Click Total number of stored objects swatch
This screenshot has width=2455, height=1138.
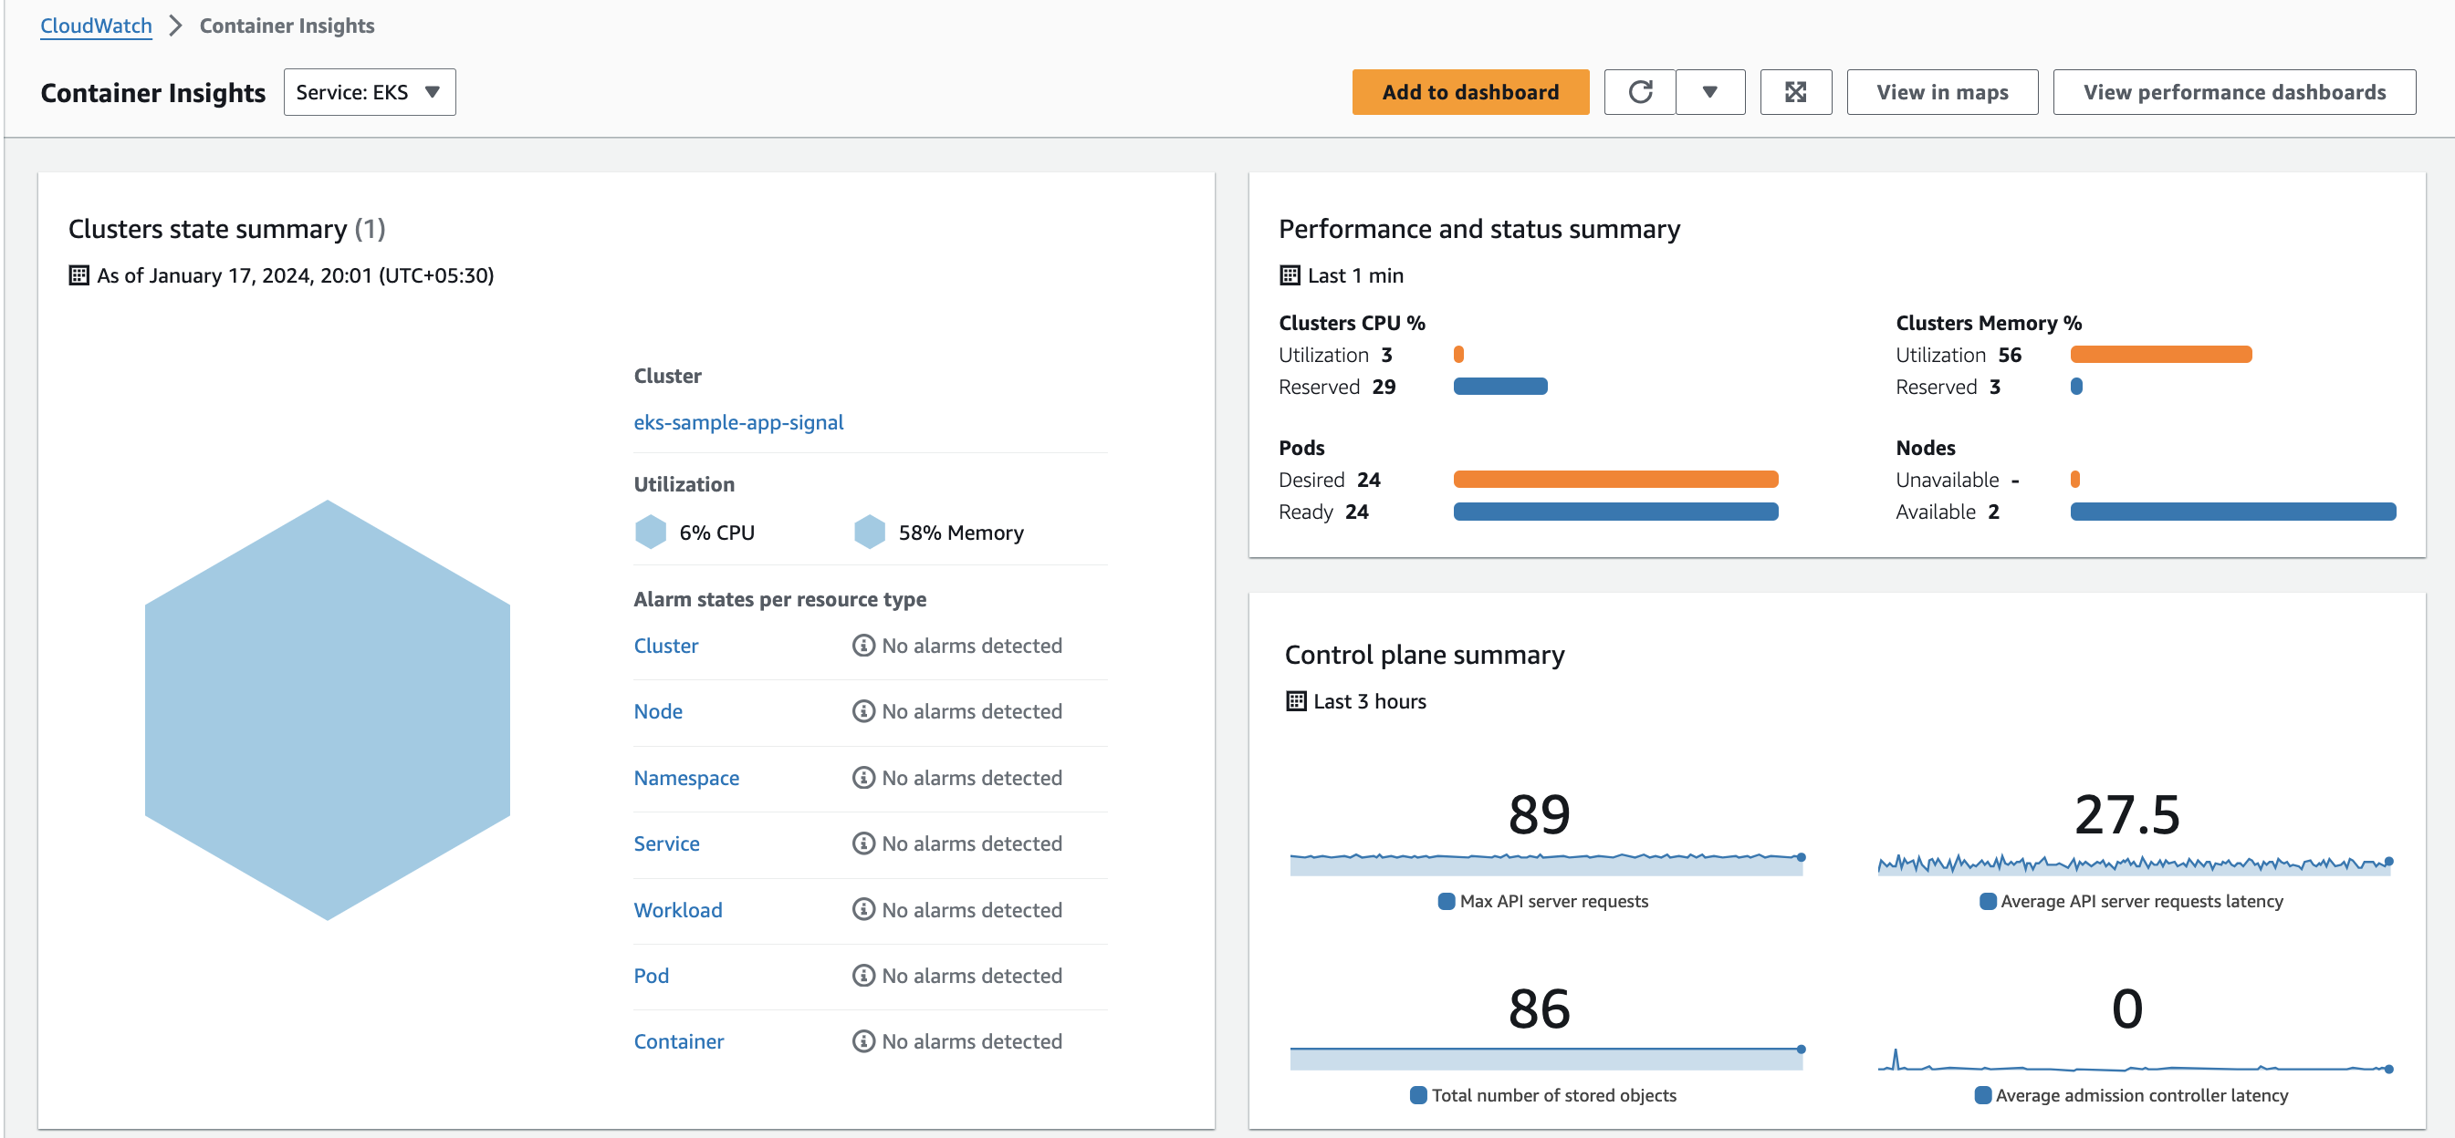(x=1418, y=1095)
